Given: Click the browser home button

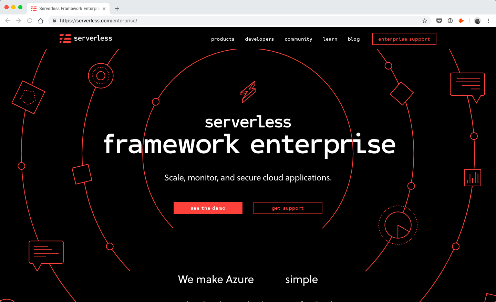Looking at the screenshot, I should click(x=41, y=21).
